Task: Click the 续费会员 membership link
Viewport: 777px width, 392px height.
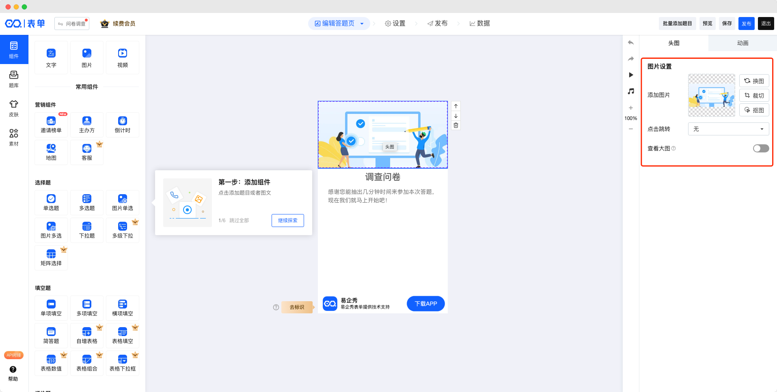Action: pos(118,24)
